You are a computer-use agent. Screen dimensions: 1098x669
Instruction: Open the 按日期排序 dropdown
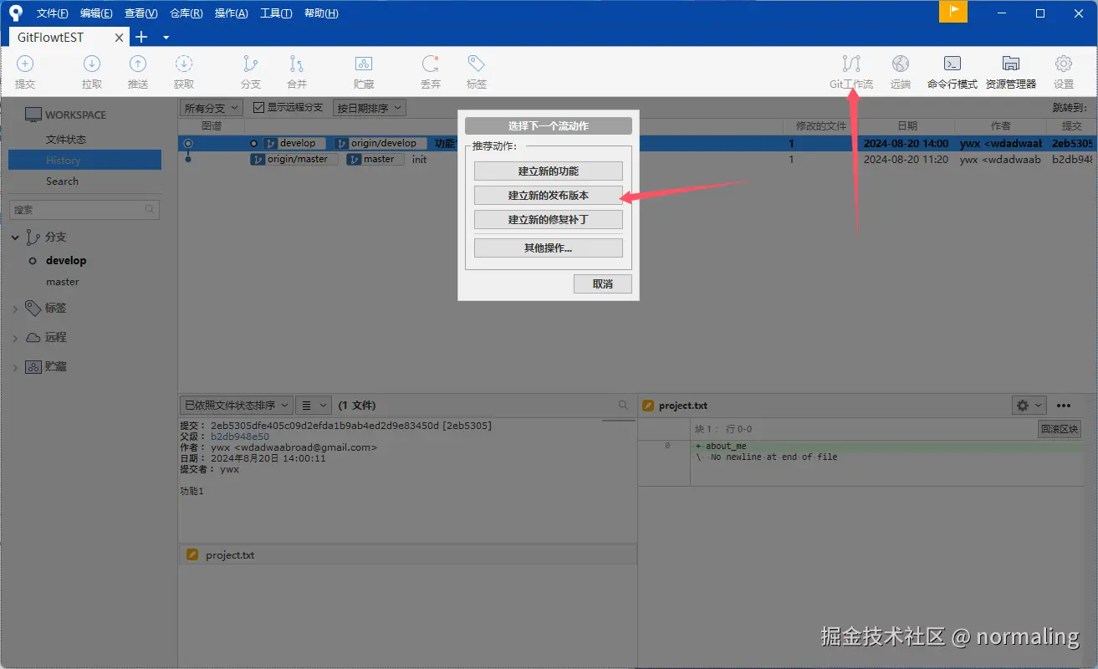[370, 108]
